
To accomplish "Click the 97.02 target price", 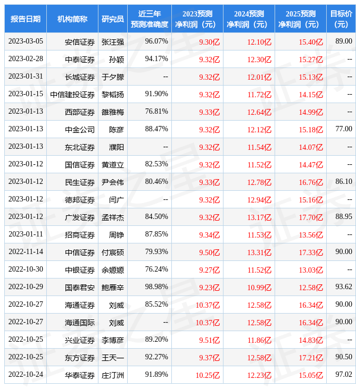I will 344,375.
